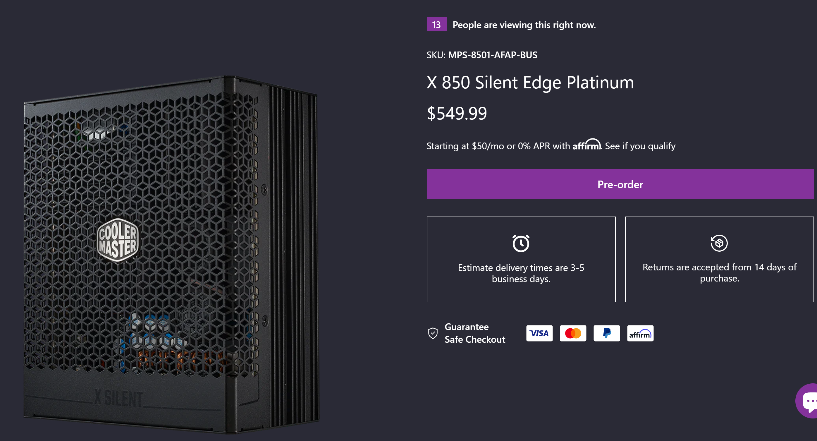This screenshot has width=817, height=441.
Task: Click the $549.99 price
Action: [457, 113]
